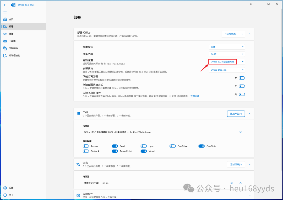Open the 文档转换 page
Image resolution: width=283 pixels, height=200 pixels.
tap(24, 48)
